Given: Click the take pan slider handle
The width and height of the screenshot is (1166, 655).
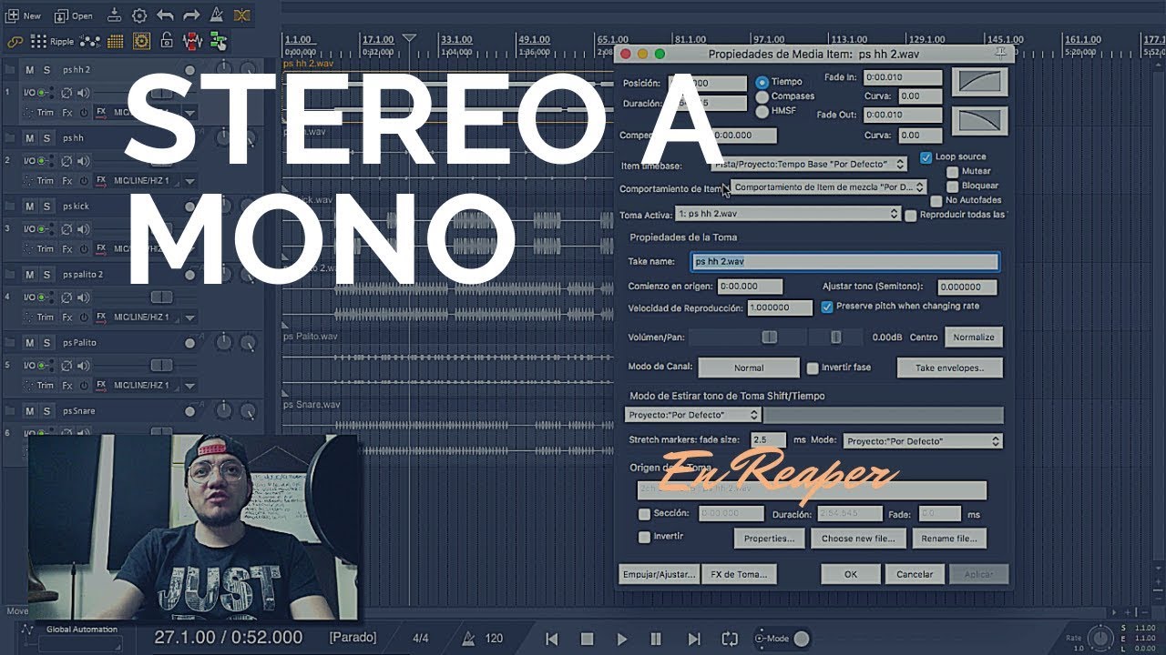Looking at the screenshot, I should [x=836, y=337].
